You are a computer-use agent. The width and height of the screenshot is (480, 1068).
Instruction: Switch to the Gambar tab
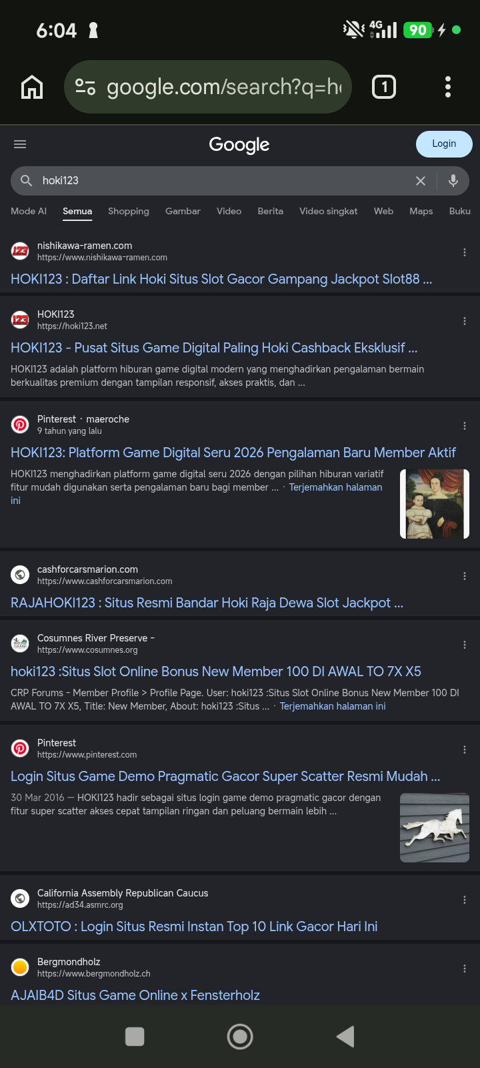(x=183, y=211)
